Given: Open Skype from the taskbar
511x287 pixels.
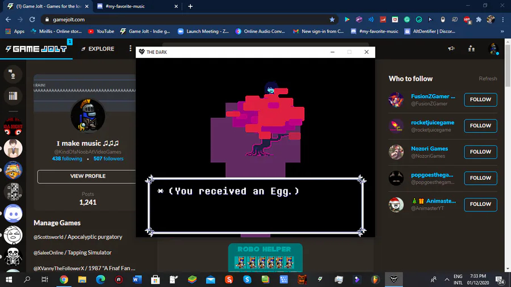Looking at the screenshot, I should (247, 280).
